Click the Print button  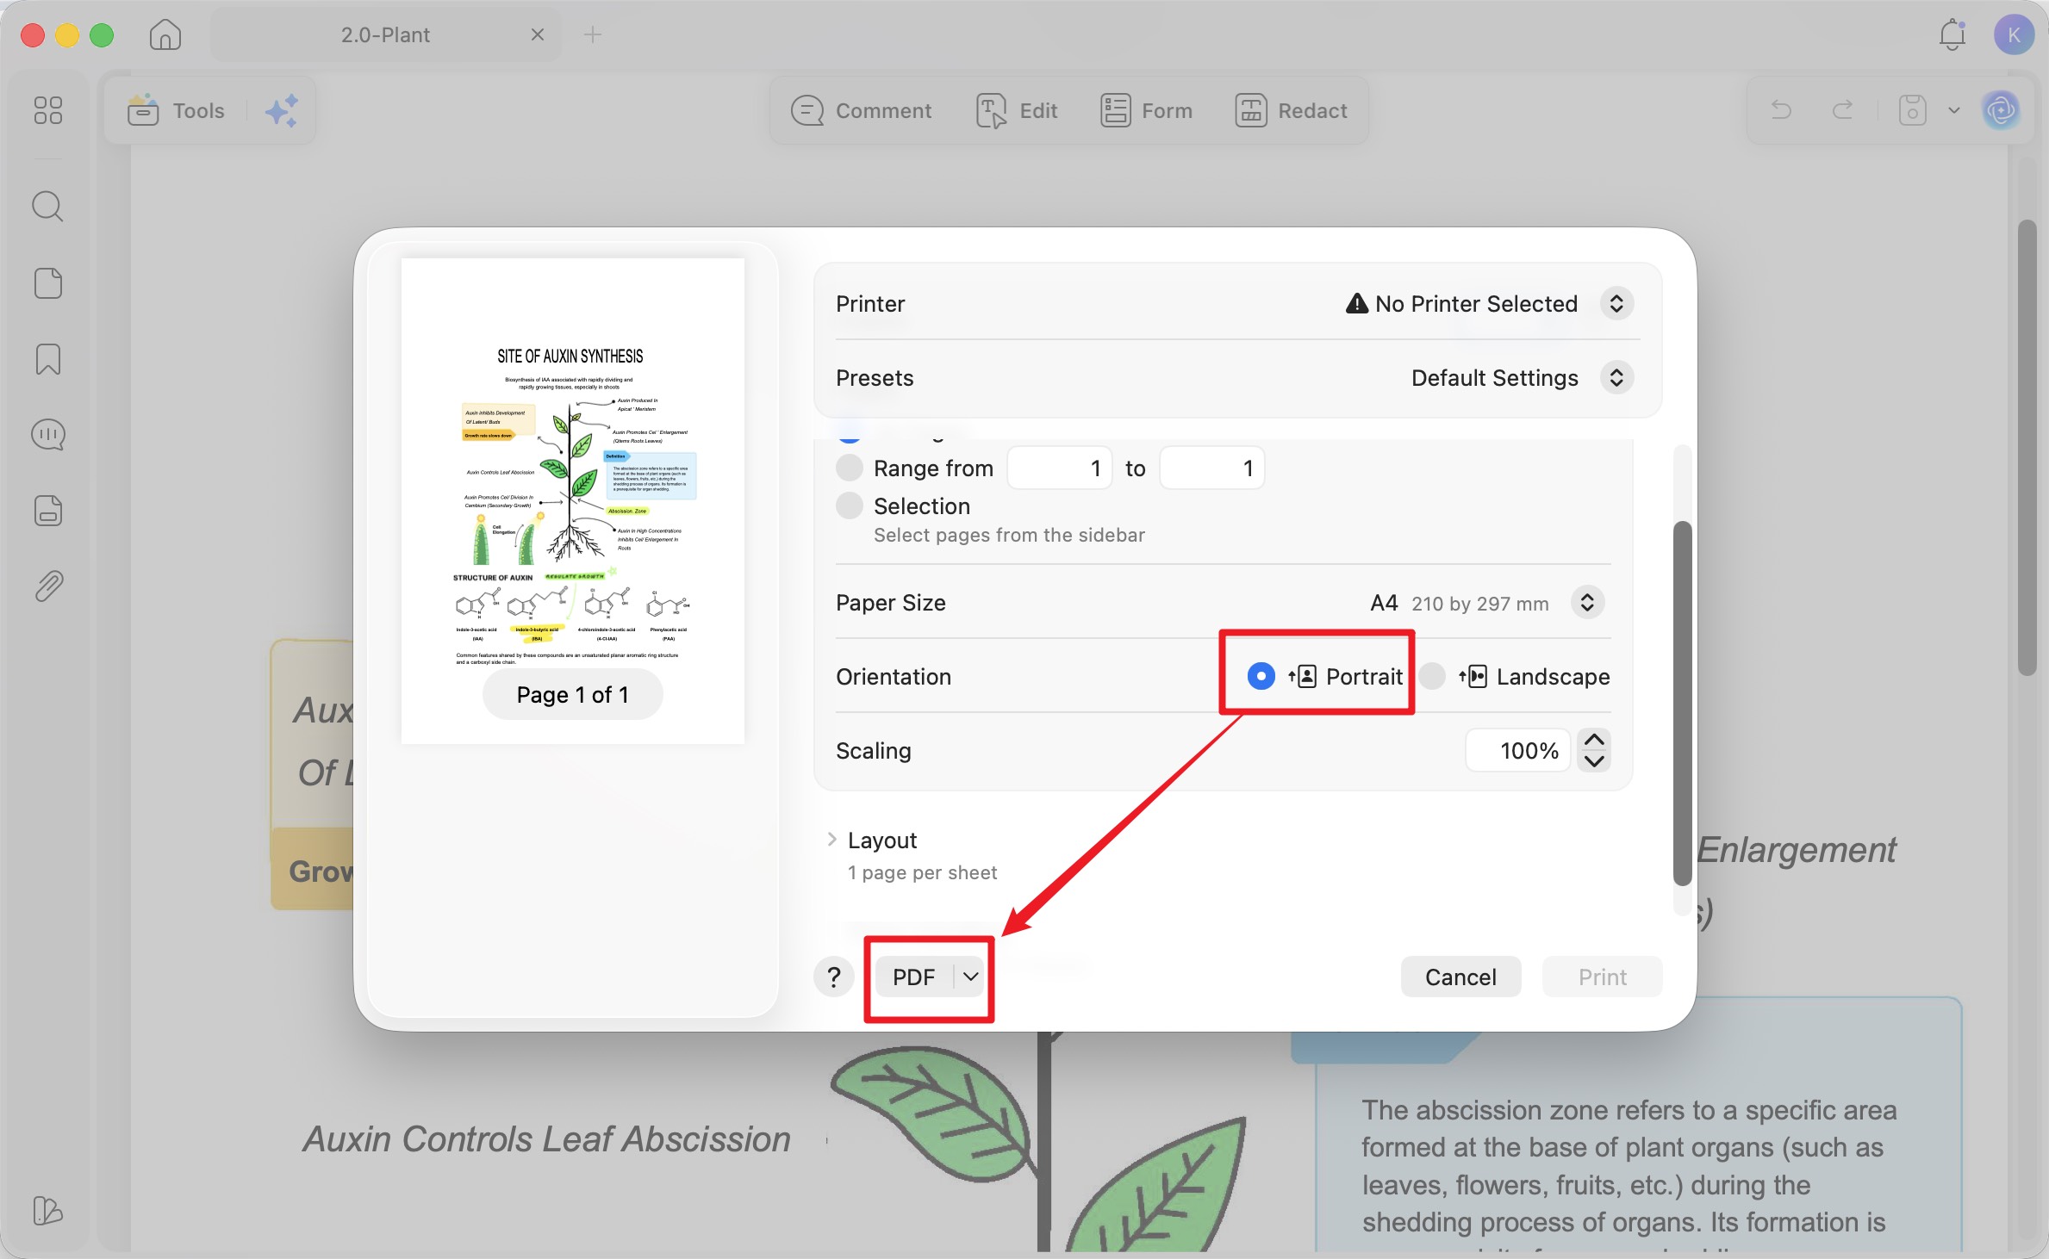click(1602, 977)
